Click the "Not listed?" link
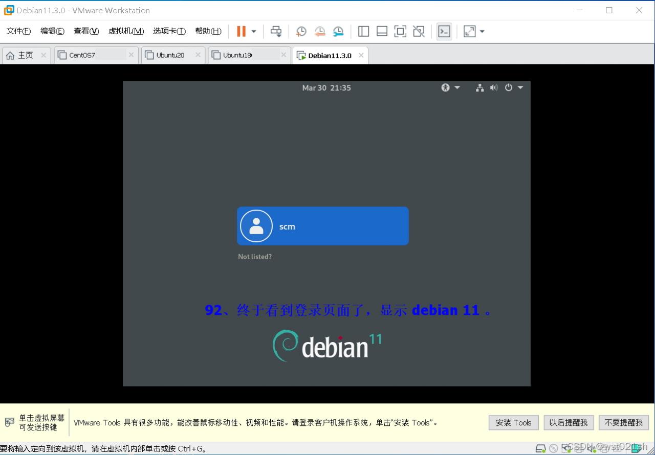The image size is (655, 455). pyautogui.click(x=255, y=257)
